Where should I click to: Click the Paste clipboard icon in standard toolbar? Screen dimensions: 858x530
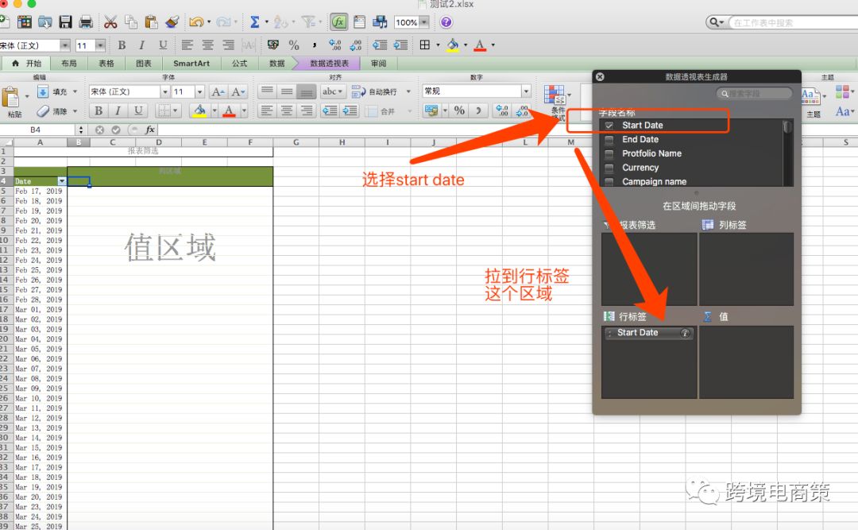pos(151,22)
